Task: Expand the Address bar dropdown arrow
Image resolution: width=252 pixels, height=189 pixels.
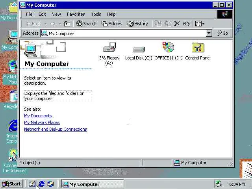Action: [x=209, y=33]
